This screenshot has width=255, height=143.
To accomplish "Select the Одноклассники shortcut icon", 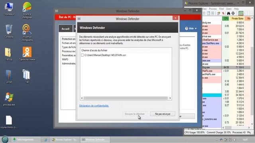I will tap(27, 54).
